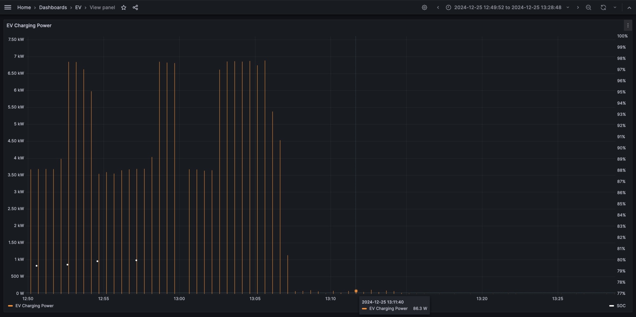
Task: Click the 86.3 W tooltip value
Action: pyautogui.click(x=420, y=308)
